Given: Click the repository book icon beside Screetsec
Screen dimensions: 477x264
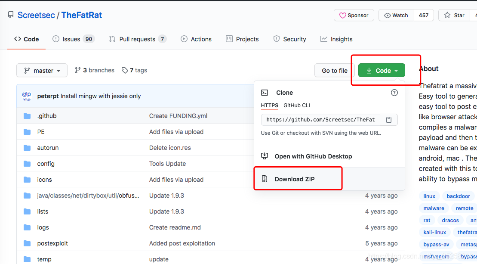Looking at the screenshot, I should pyautogui.click(x=11, y=15).
